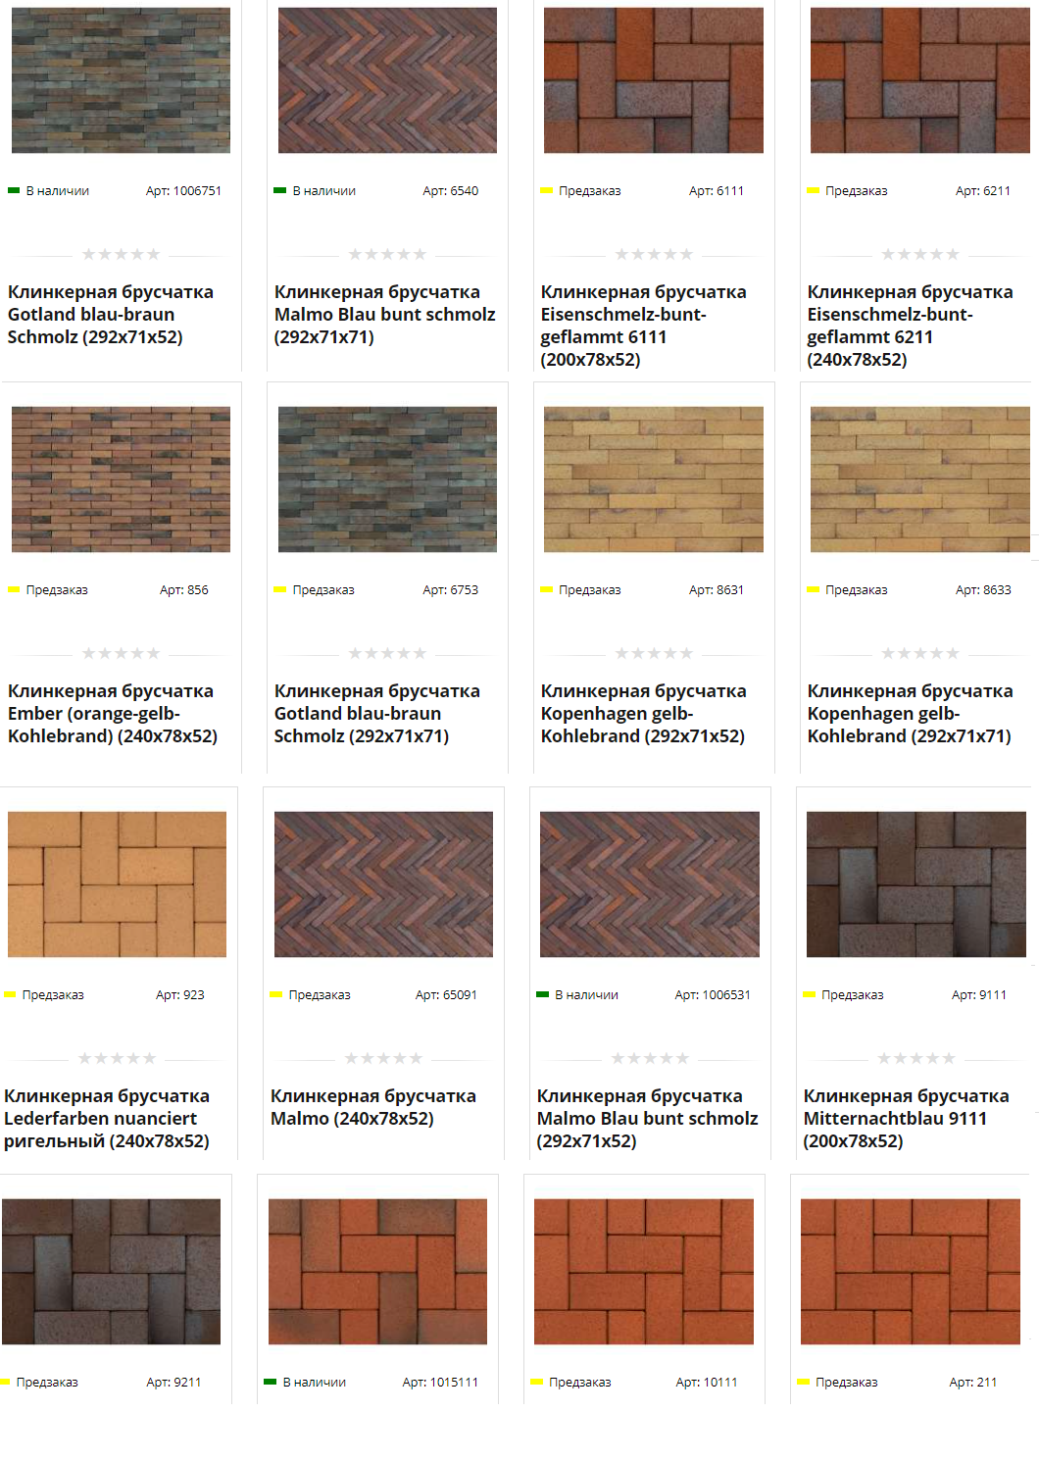This screenshot has width=1039, height=1463.
Task: Rate Malmo Blau bunt schmolz (292x71x52) stars
Action: (x=650, y=1058)
